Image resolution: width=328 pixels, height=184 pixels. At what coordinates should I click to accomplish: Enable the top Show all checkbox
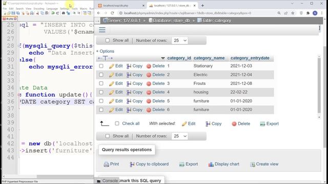tap(108, 40)
